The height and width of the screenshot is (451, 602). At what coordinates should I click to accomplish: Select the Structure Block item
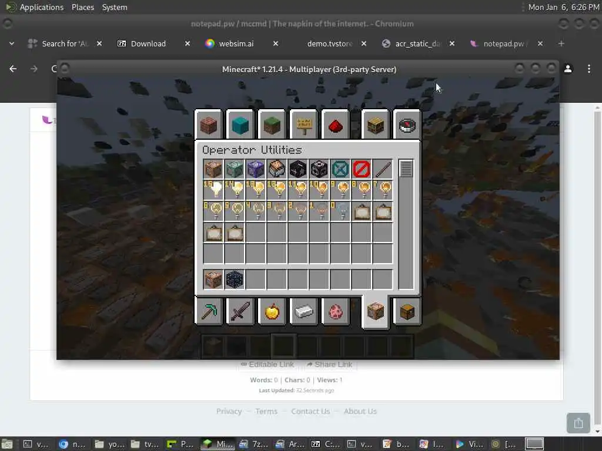pyautogui.click(x=319, y=169)
